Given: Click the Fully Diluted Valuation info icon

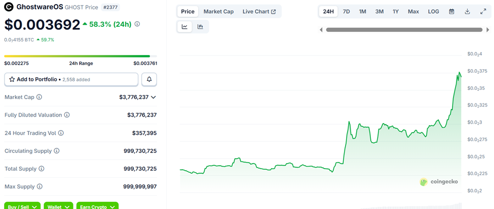Looking at the screenshot, I should coord(67,115).
